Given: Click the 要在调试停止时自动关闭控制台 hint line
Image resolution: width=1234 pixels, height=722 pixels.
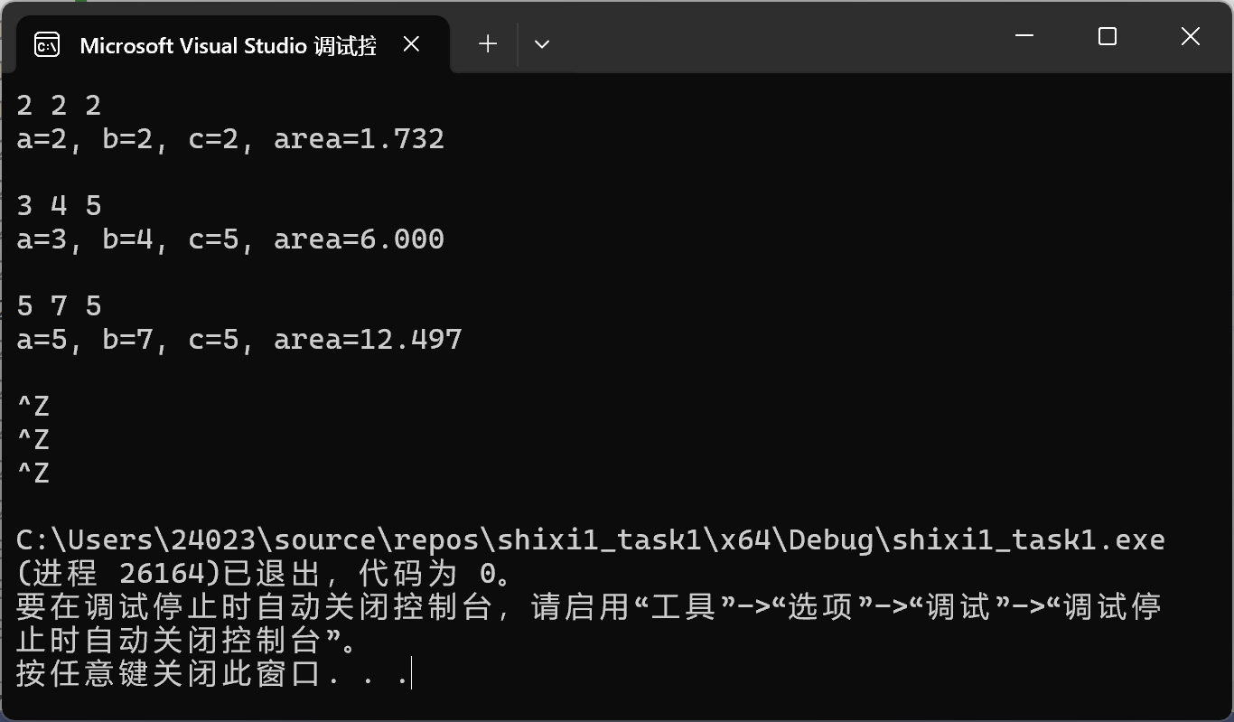Looking at the screenshot, I should [588, 624].
